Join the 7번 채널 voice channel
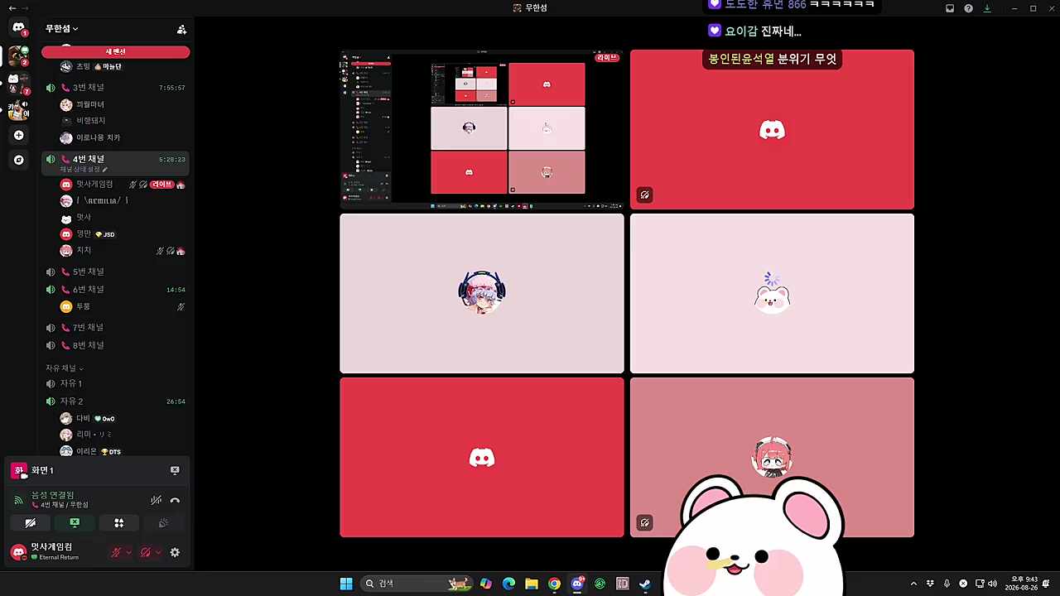1060x596 pixels. (x=116, y=328)
